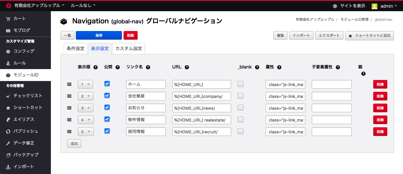Toggle 公開 checkbox for 採用情報 row
403x174 pixels.
click(107, 131)
